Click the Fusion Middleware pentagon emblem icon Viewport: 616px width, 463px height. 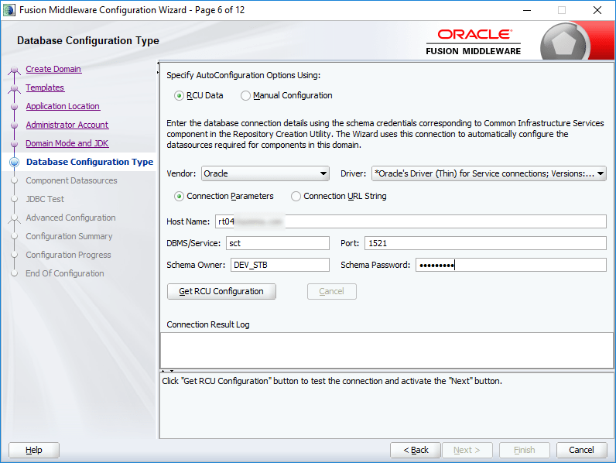coord(563,43)
